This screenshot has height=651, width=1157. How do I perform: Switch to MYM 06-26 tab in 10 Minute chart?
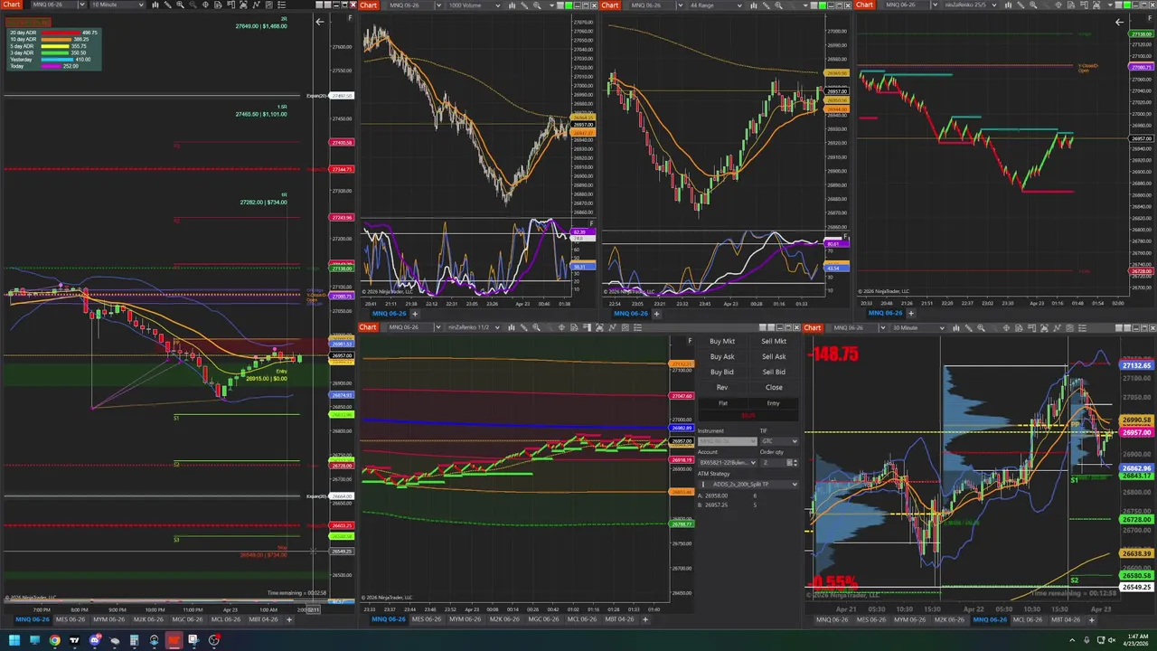point(109,619)
